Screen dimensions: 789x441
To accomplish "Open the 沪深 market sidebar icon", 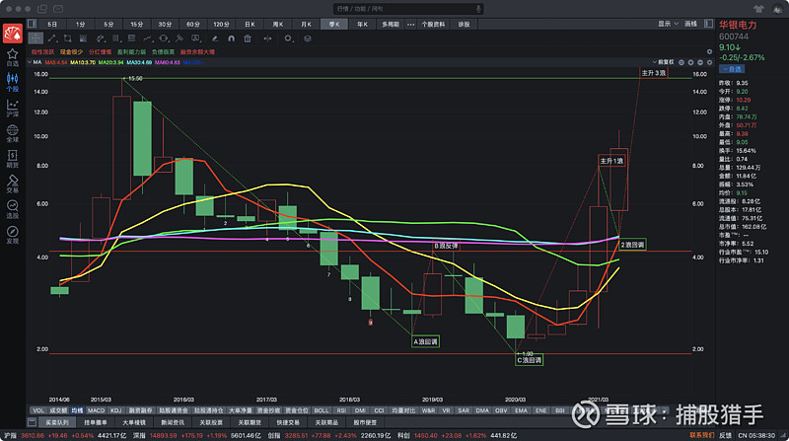I will pos(12,108).
